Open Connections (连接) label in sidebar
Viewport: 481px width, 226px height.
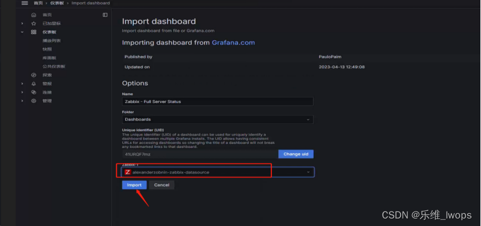tap(47, 92)
